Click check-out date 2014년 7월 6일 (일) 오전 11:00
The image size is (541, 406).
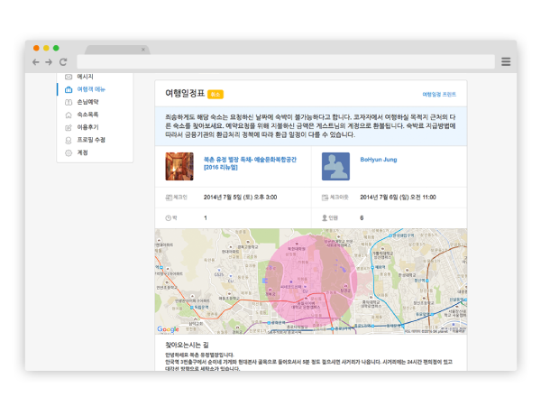(398, 197)
